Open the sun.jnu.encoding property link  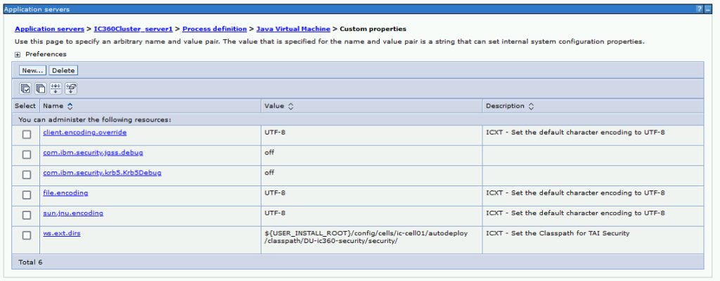point(68,212)
